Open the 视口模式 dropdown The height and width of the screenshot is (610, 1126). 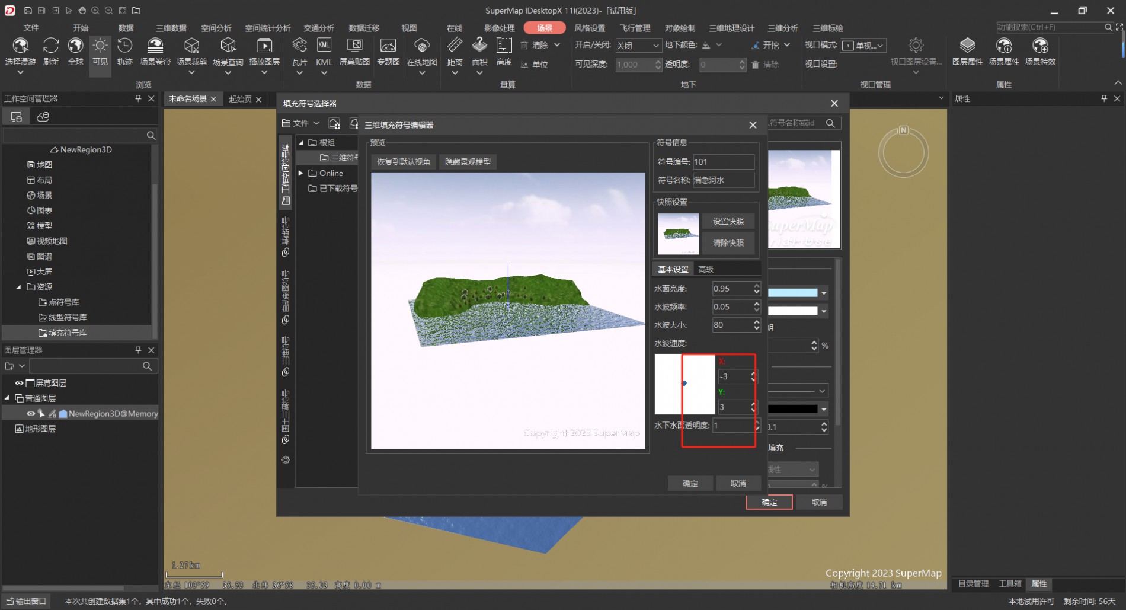pyautogui.click(x=863, y=46)
